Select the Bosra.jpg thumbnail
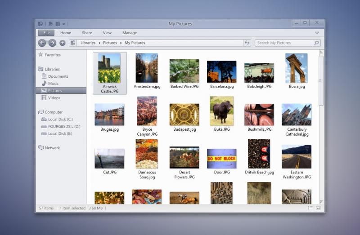 (x=297, y=68)
